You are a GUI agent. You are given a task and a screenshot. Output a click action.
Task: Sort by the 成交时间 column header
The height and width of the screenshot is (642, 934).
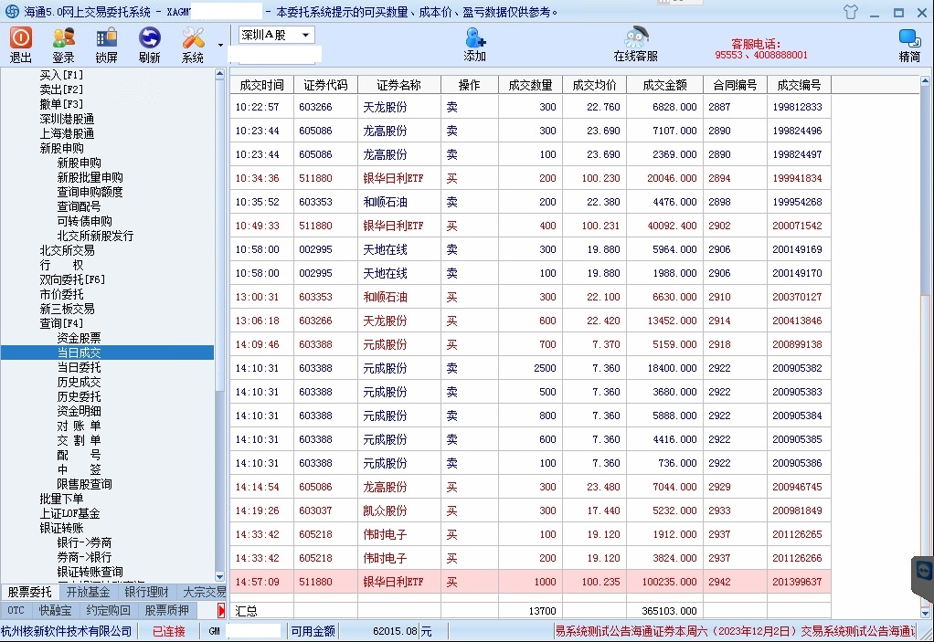coord(261,85)
